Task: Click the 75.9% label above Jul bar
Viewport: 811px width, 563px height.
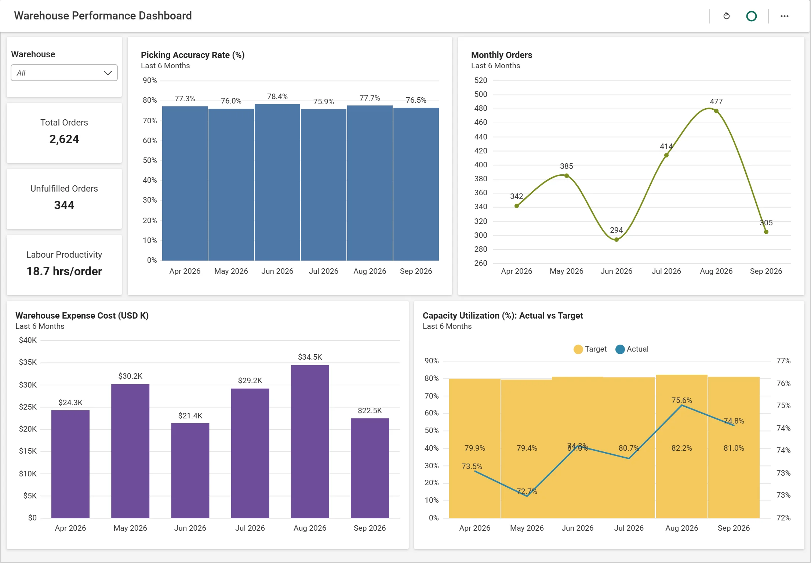Action: [324, 102]
